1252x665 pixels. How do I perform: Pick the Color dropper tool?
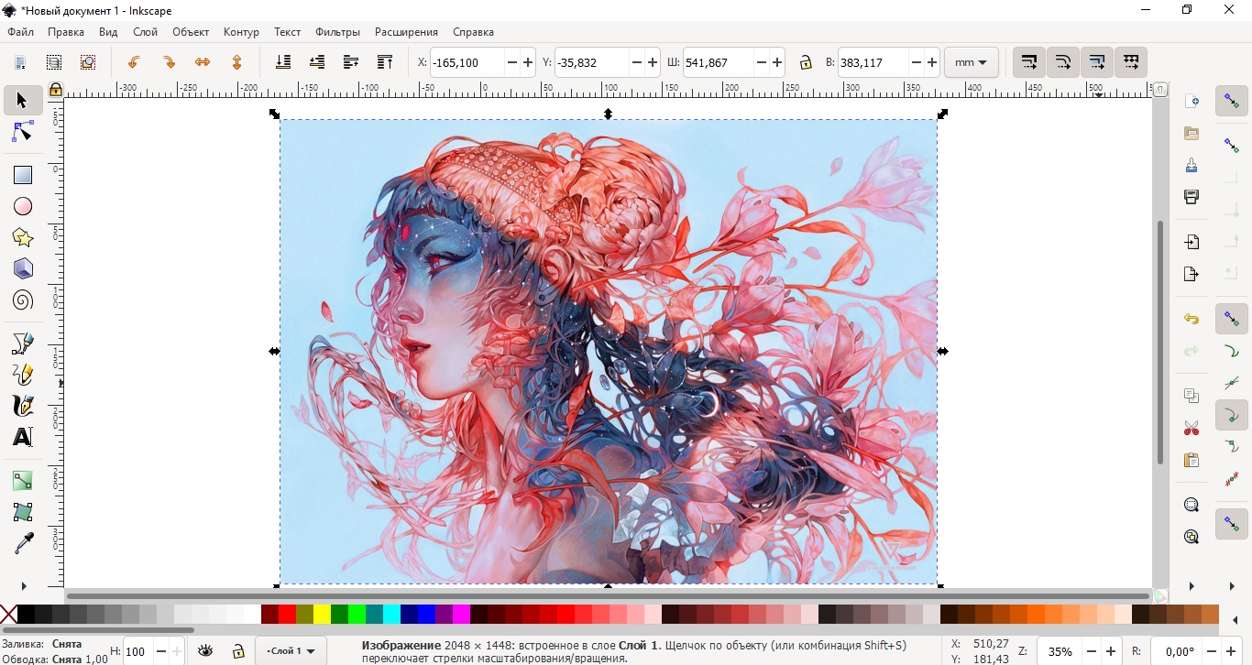tap(22, 543)
